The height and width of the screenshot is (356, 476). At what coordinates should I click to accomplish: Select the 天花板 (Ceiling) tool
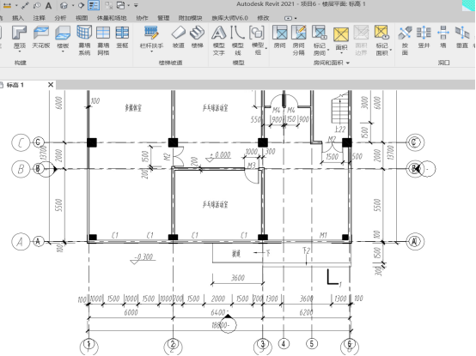(41, 37)
